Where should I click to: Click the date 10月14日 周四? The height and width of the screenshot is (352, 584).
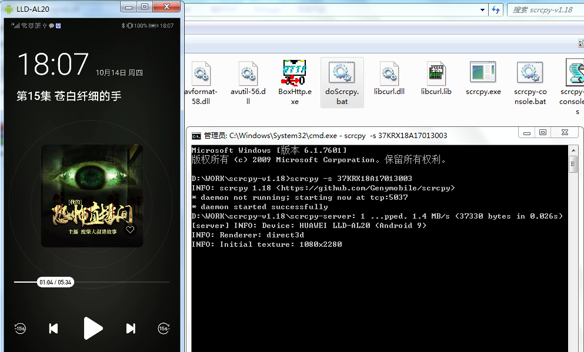pos(119,72)
